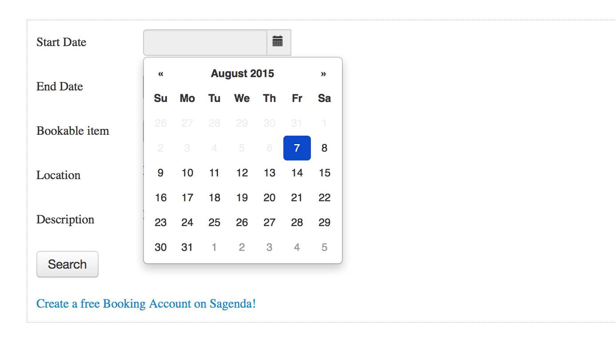This screenshot has height=340, width=616.
Task: Select August 10 in the calendar
Action: click(187, 173)
